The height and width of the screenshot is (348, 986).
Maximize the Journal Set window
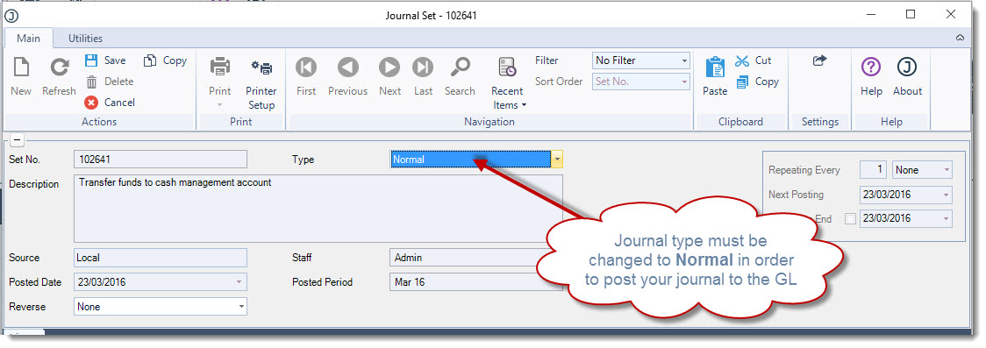911,15
